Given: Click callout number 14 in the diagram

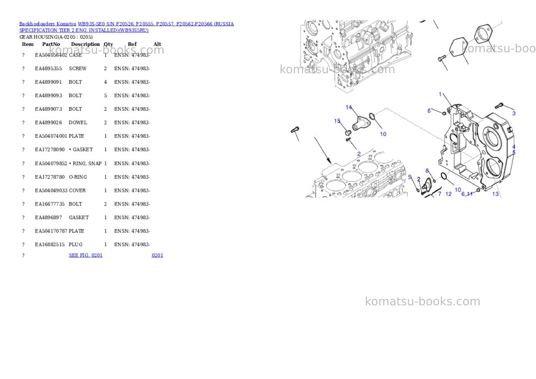Looking at the screenshot, I should pos(349,107).
